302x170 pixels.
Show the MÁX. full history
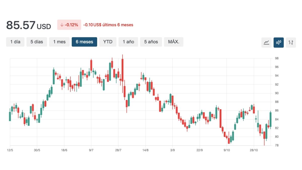tap(174, 42)
